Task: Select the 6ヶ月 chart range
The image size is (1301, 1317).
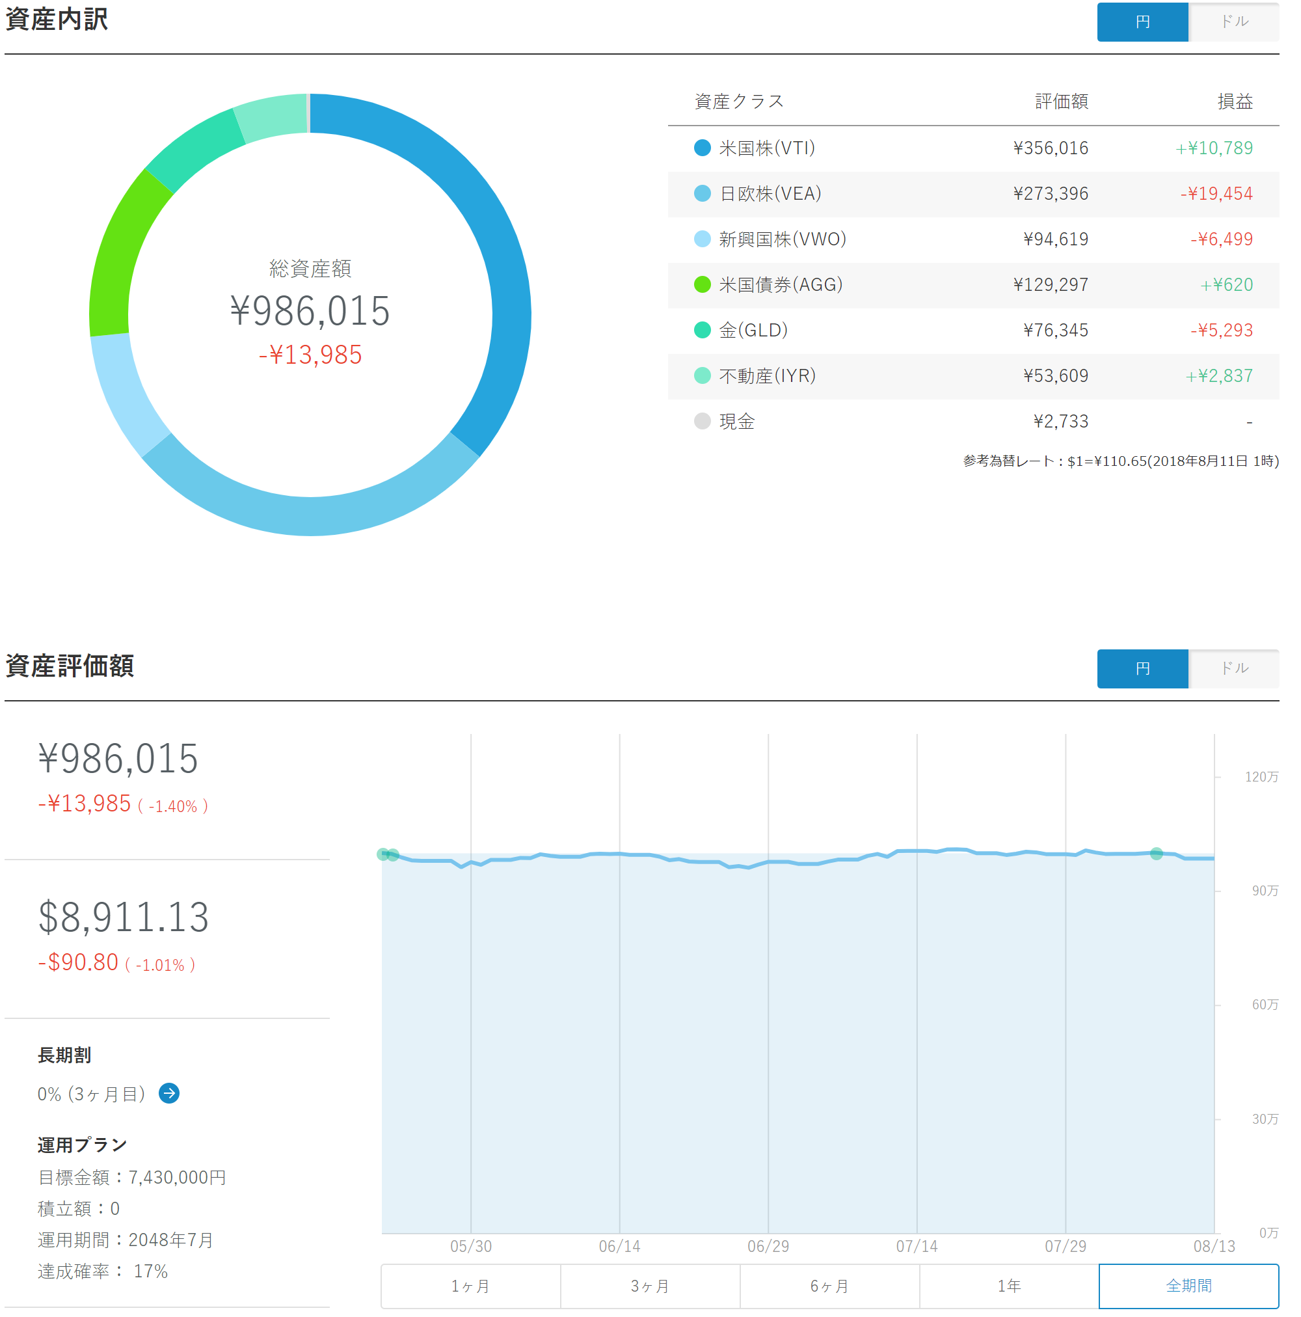Action: [x=829, y=1286]
